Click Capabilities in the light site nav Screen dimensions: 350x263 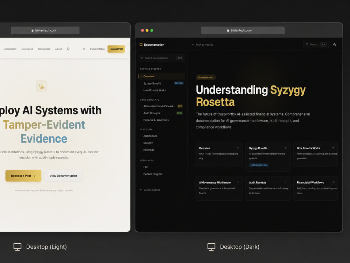[10, 49]
